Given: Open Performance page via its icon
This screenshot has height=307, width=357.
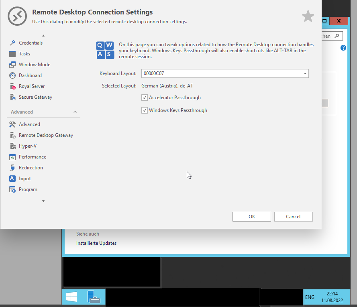Looking at the screenshot, I should 12,157.
